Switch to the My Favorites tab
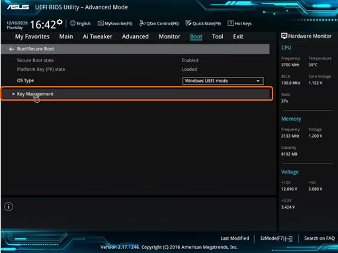This screenshot has width=338, height=253. coord(32,36)
